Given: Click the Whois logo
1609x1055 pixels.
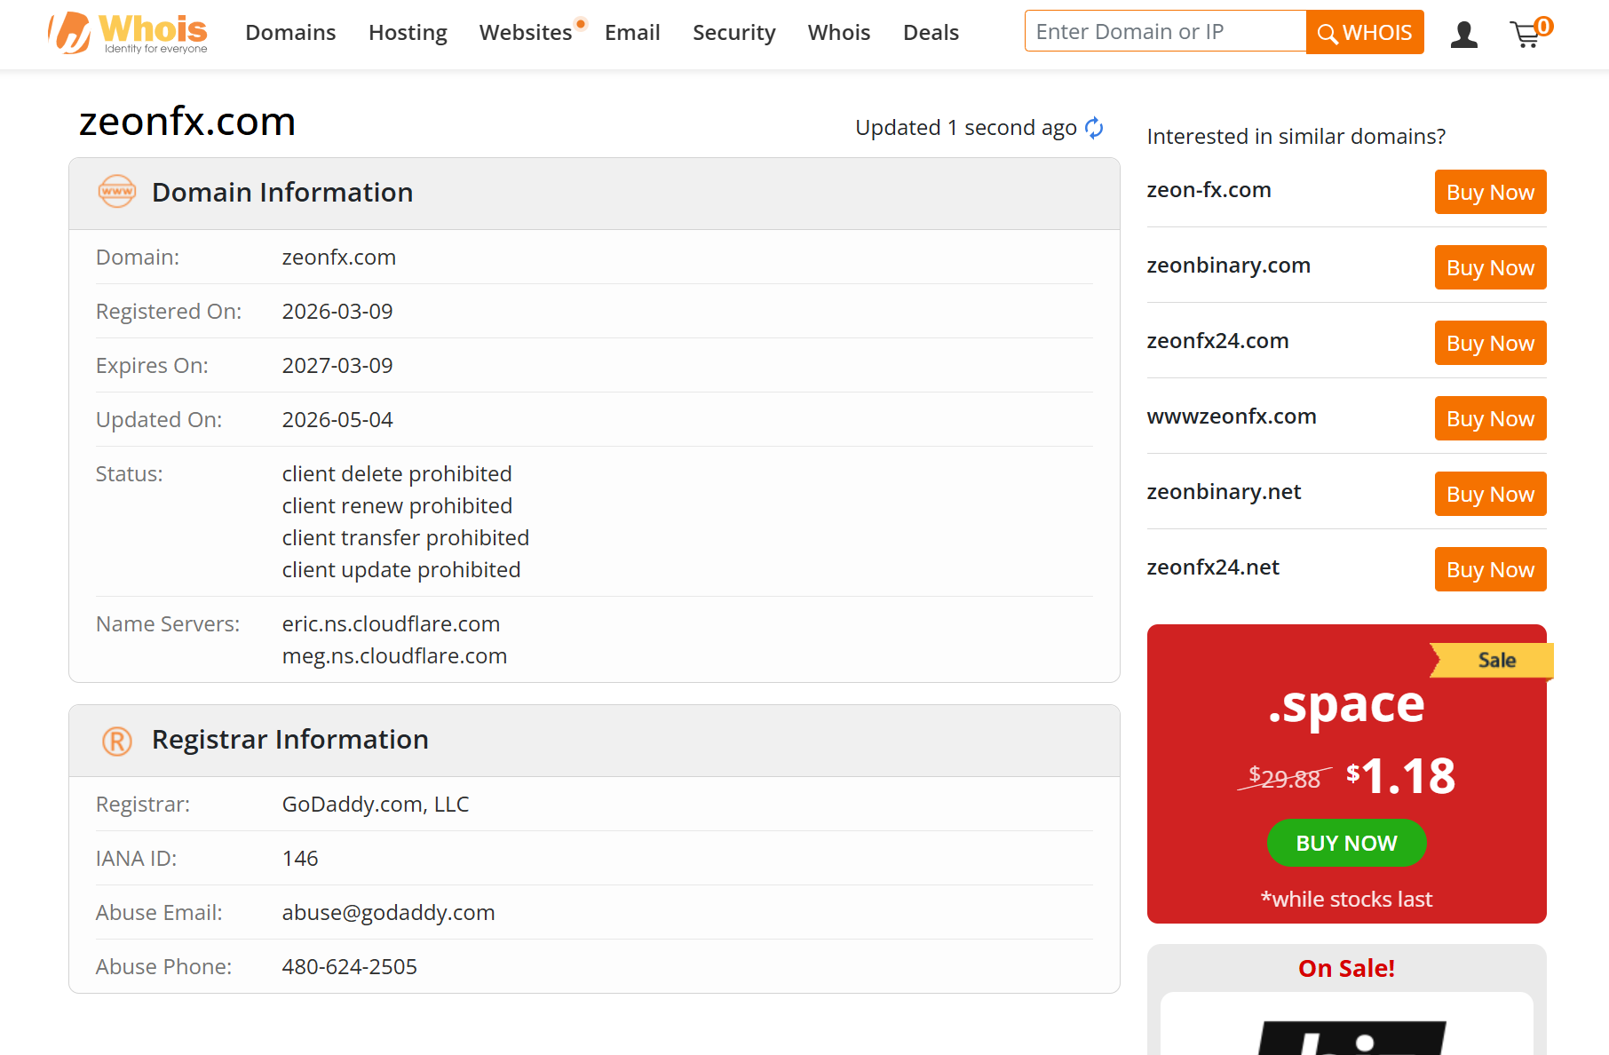Looking at the screenshot, I should pyautogui.click(x=128, y=33).
